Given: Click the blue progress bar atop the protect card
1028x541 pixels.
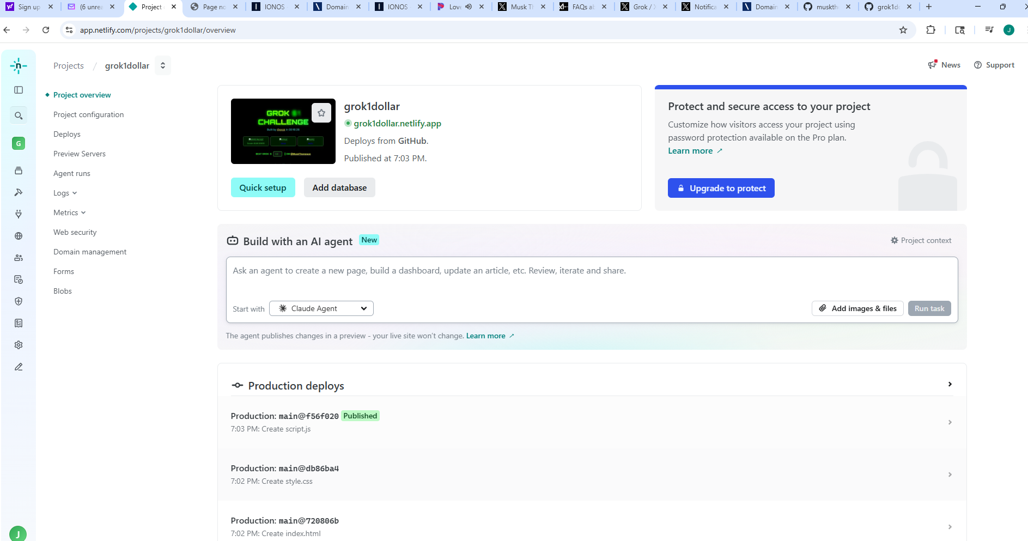Looking at the screenshot, I should (810, 87).
